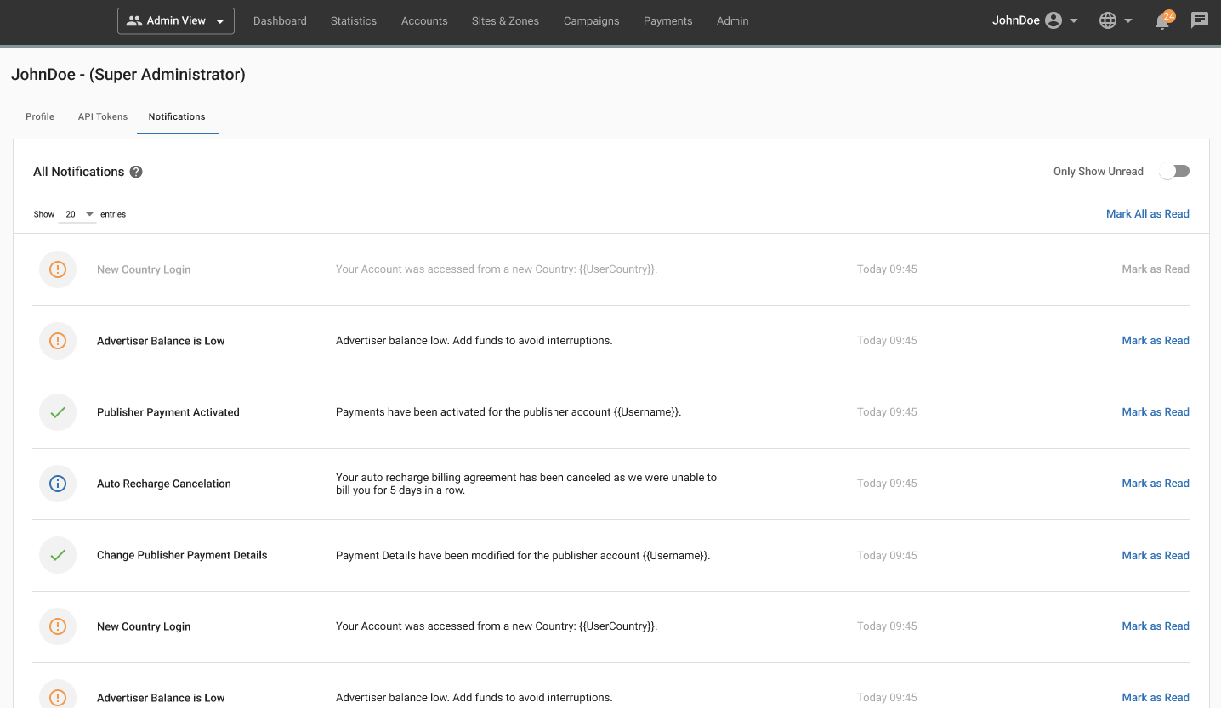
Task: Open the Admin View dropdown
Action: point(176,20)
